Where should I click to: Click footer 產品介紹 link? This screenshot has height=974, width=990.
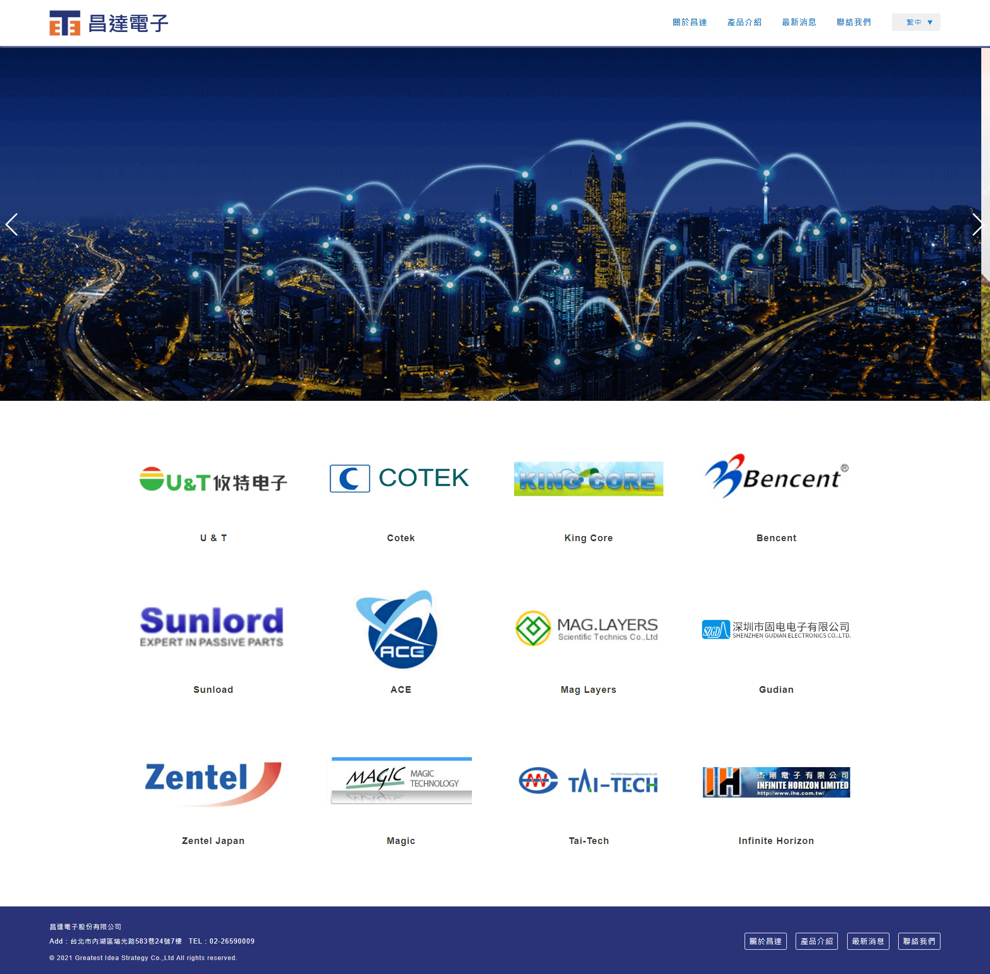coord(815,942)
